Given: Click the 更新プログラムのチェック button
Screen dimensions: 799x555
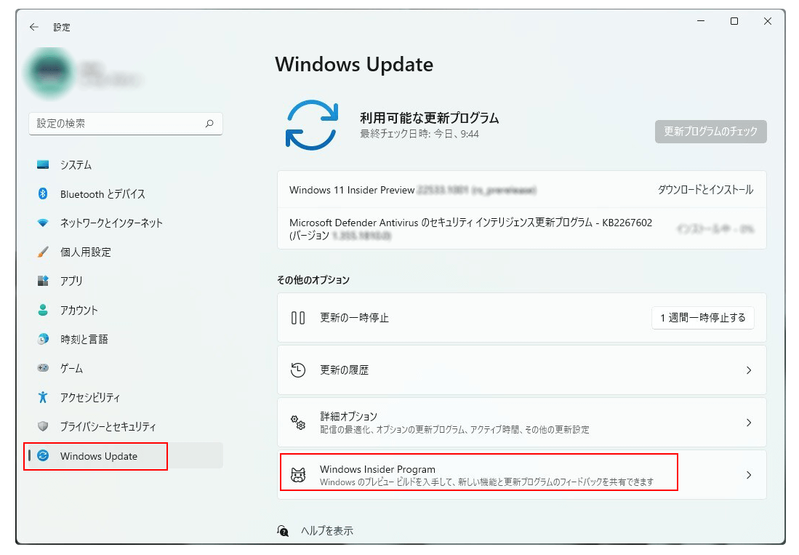Looking at the screenshot, I should tap(711, 132).
